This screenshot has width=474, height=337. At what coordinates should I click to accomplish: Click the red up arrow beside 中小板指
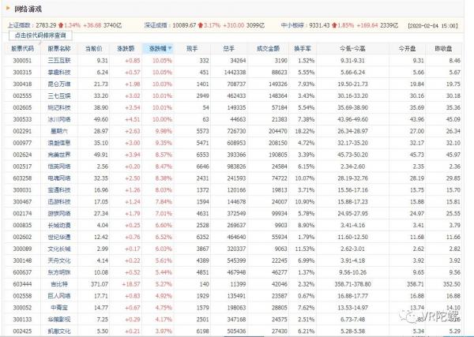pos(334,25)
